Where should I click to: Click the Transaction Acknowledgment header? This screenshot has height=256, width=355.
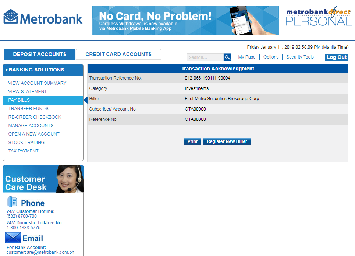tap(217, 69)
